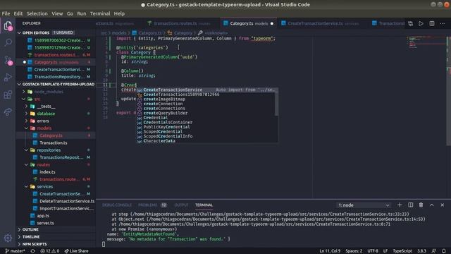This screenshot has width=451, height=254.
Task: Choose CreateTransactionService from autocomplete list
Action: 207,90
